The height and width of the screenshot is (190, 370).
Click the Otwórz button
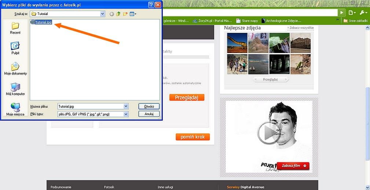pos(149,106)
